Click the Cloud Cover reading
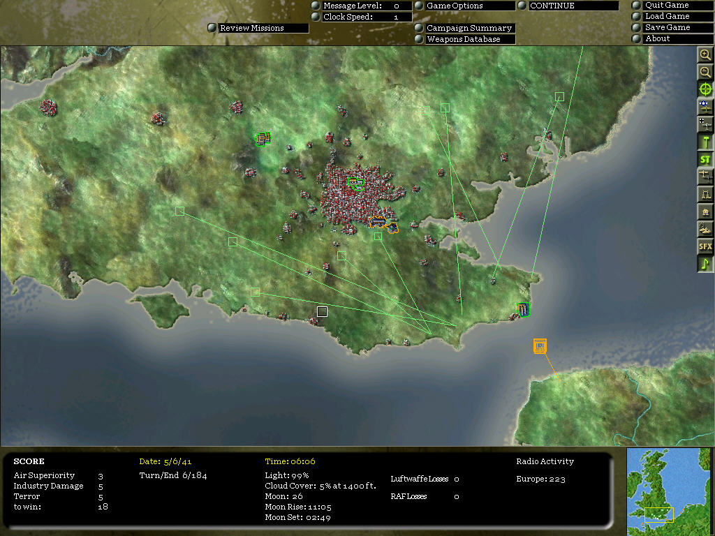 coord(320,486)
